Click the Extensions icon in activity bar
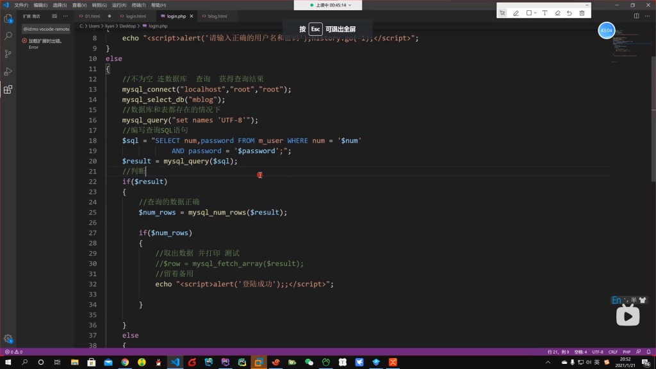This screenshot has width=656, height=369. [8, 90]
